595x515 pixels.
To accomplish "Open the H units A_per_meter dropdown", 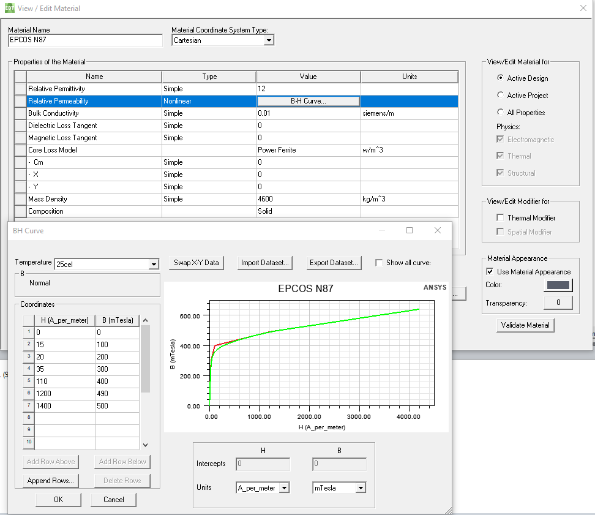I will tap(284, 488).
